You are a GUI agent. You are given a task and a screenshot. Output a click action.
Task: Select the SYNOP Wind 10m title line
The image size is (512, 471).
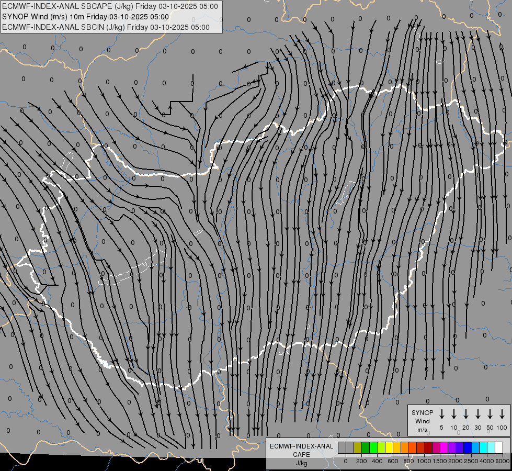tap(85, 17)
